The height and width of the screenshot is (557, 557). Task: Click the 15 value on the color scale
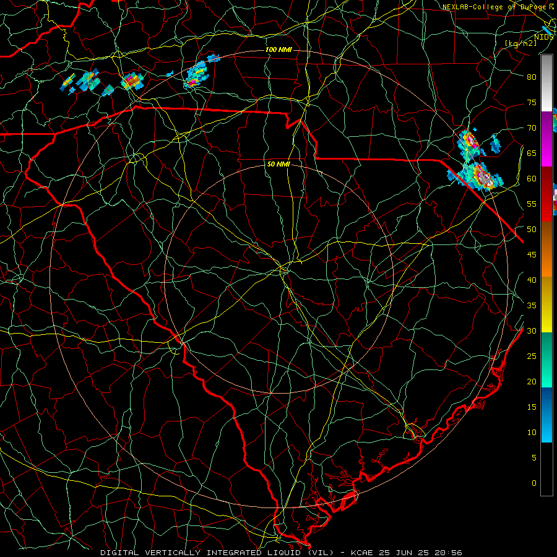pyautogui.click(x=532, y=407)
